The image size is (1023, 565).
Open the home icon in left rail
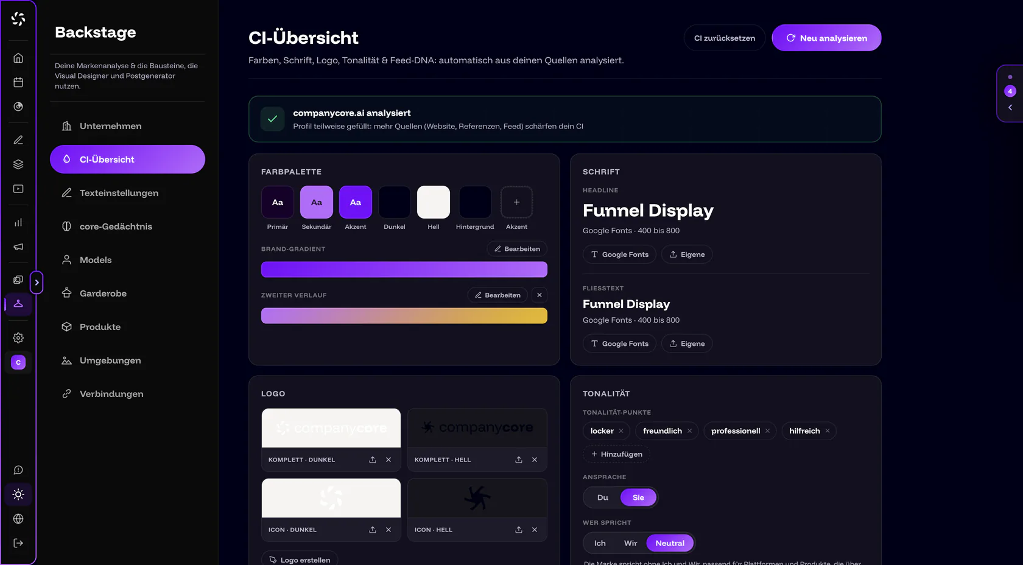coord(18,58)
